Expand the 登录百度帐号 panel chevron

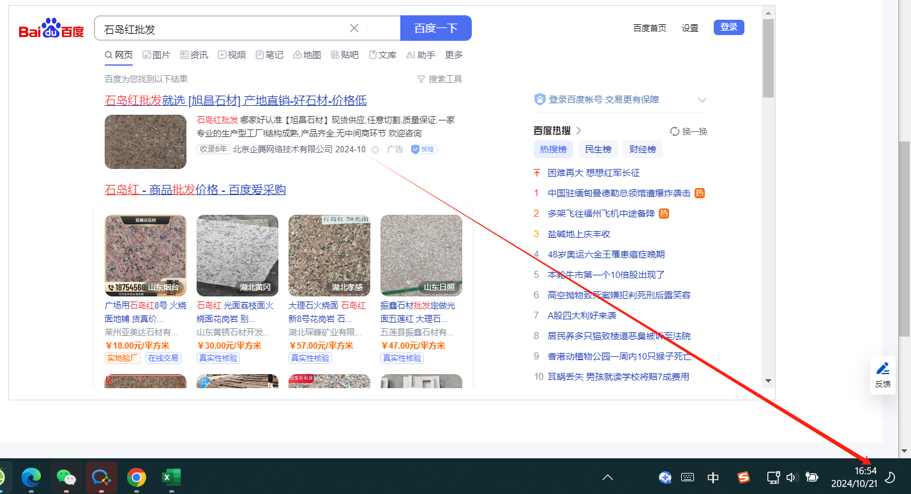[x=702, y=100]
